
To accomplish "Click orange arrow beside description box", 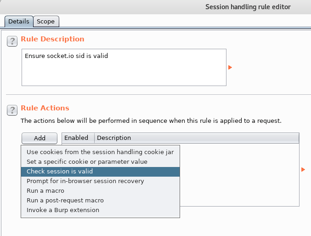I will pyautogui.click(x=230, y=68).
